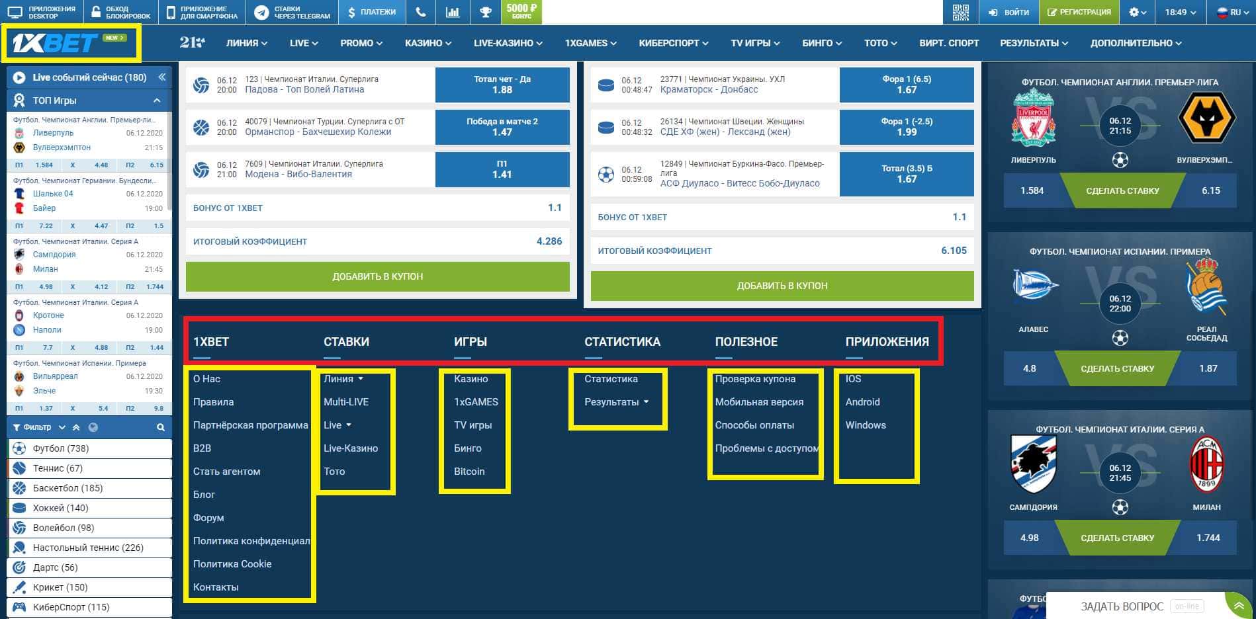Select Тотал чет - Да 1.88 odds

[x=502, y=85]
